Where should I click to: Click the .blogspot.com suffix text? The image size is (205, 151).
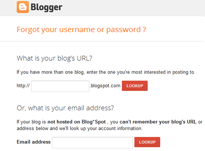pos(105,86)
